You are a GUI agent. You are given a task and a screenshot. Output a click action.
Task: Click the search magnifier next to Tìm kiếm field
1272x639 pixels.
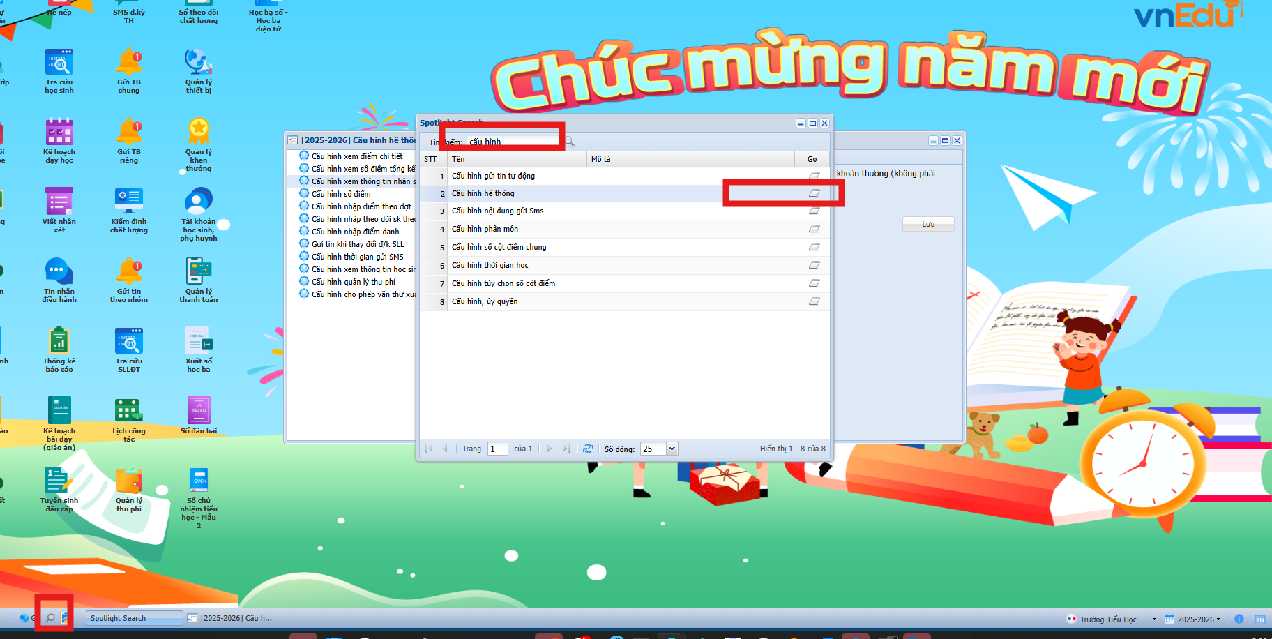570,142
